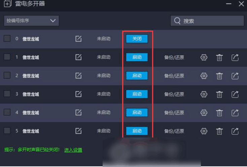The width and height of the screenshot is (247, 167).
Task: Click 关闭 button for emulator 0
Action: [137, 39]
